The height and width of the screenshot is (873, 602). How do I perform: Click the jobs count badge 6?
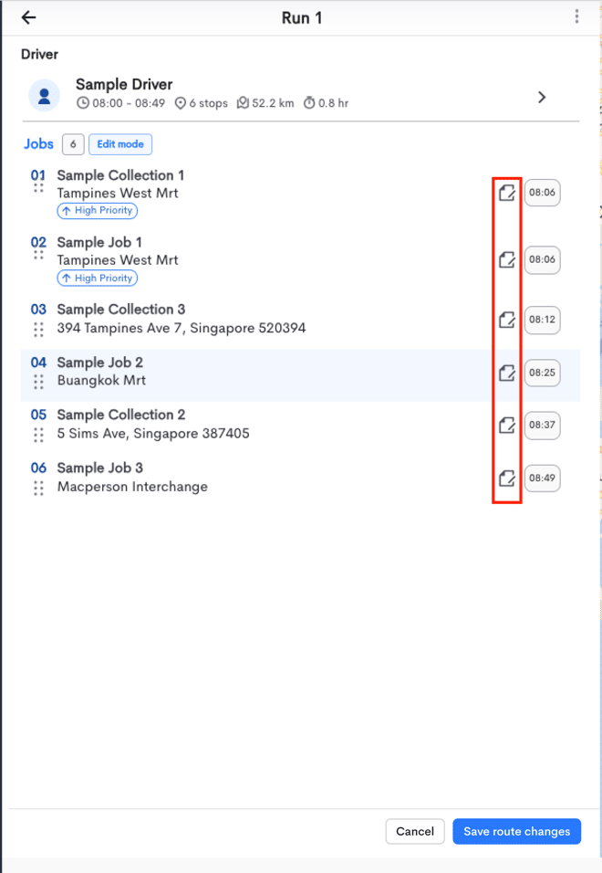pyautogui.click(x=73, y=144)
